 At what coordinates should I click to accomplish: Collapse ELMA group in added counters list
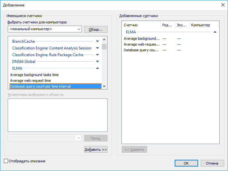(x=215, y=32)
